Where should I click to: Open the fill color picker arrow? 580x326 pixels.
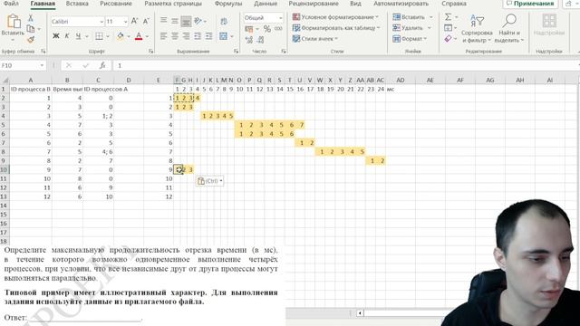click(x=129, y=36)
